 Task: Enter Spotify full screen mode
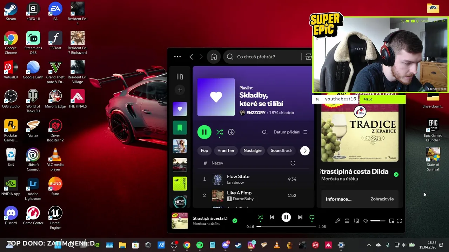[x=399, y=221]
